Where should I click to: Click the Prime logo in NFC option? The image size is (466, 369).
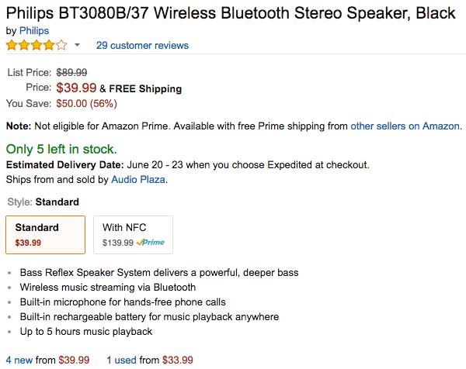149,243
